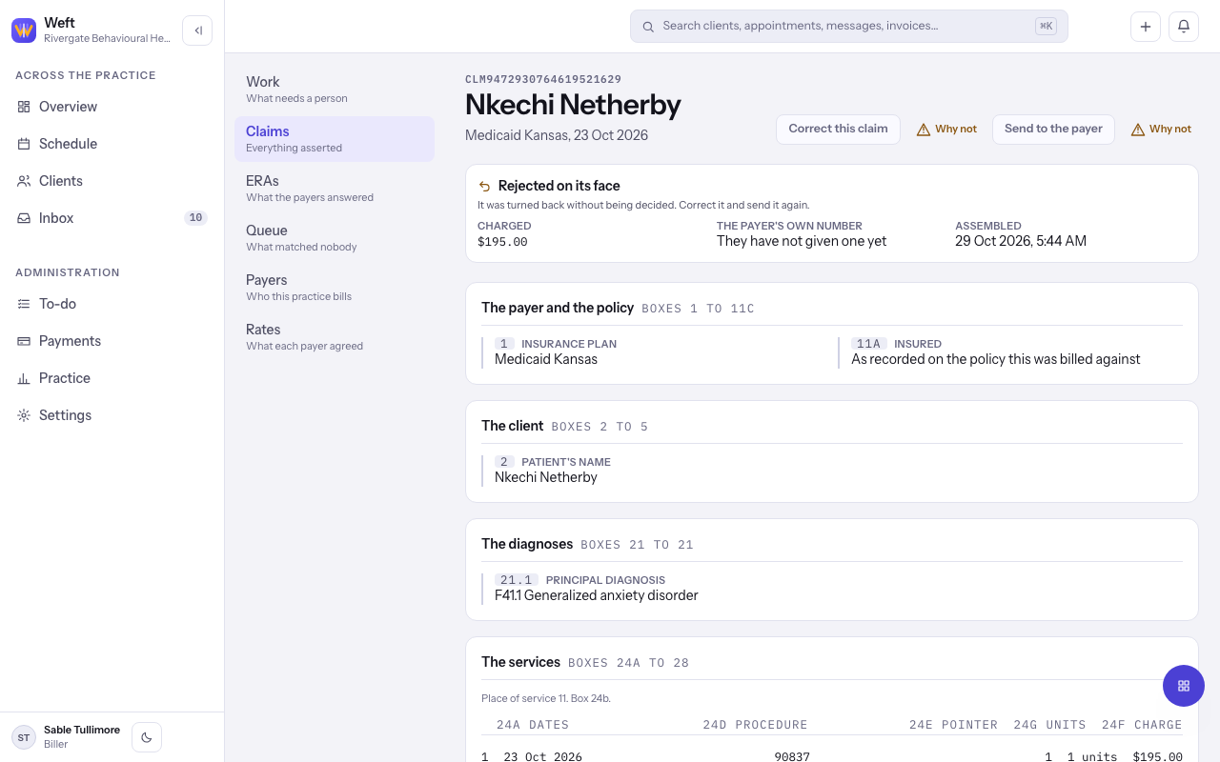Click the ST user avatar
The height and width of the screenshot is (762, 1220).
(x=24, y=737)
